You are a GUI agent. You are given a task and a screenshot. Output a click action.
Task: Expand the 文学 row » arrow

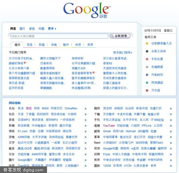(86, 143)
